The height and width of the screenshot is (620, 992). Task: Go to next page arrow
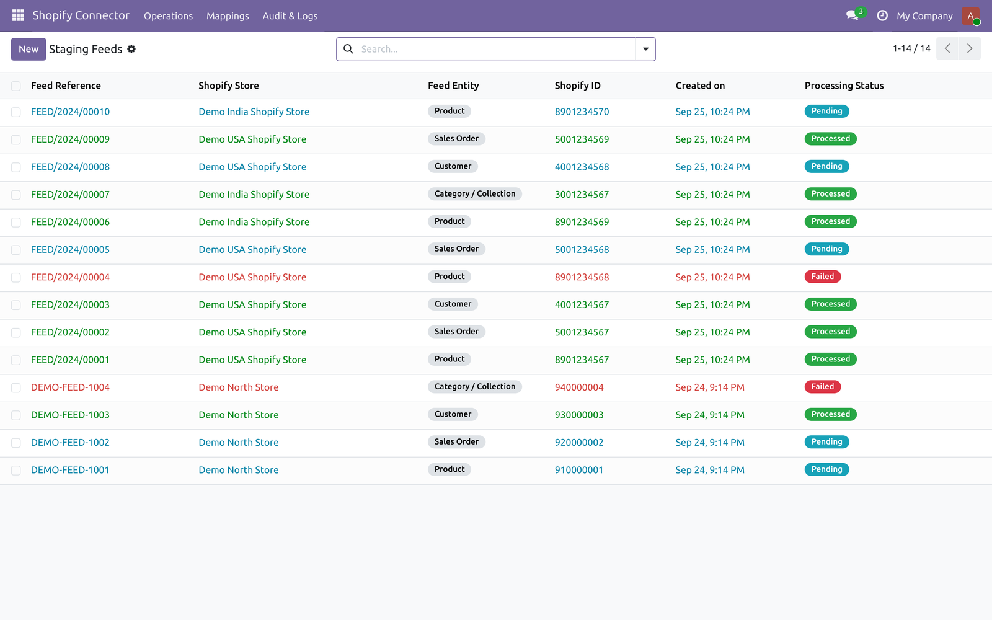(970, 48)
